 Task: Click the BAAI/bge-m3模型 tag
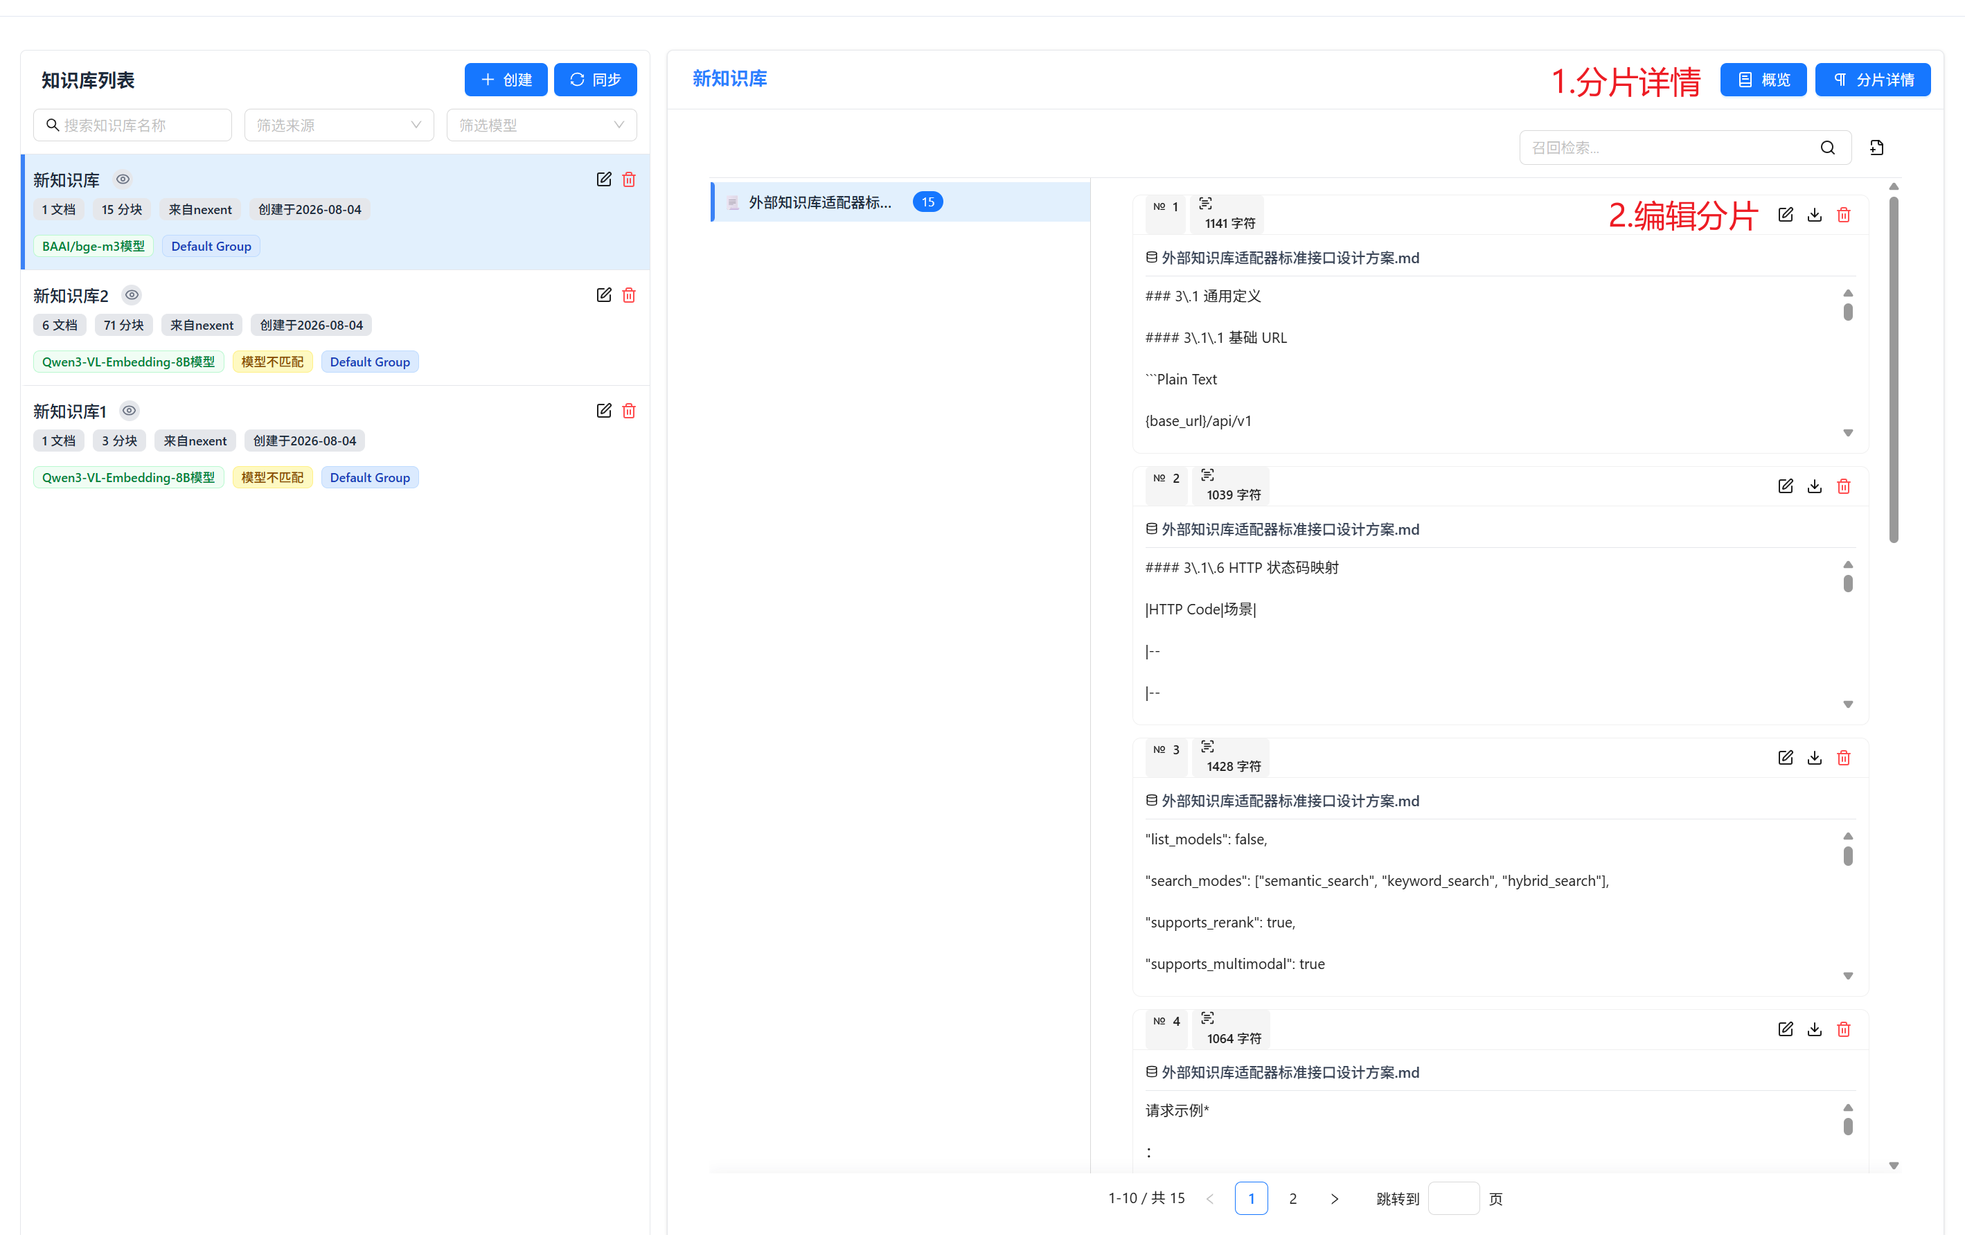tap(93, 247)
